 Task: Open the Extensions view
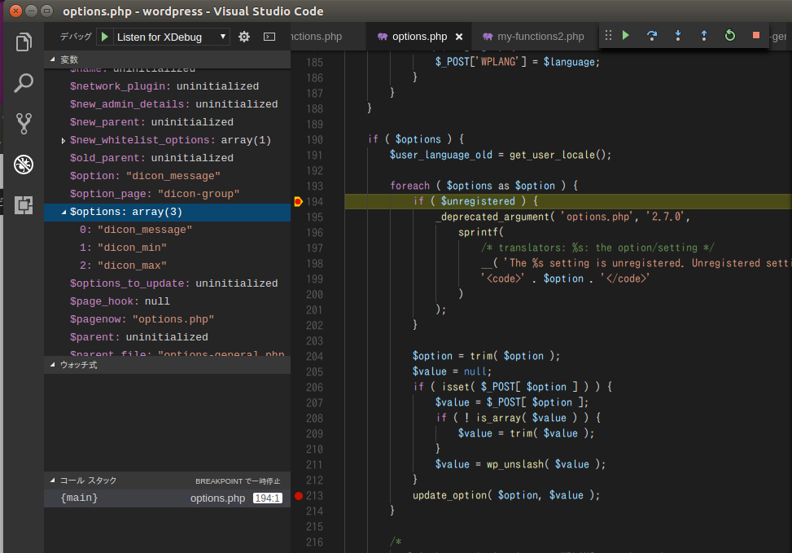tap(24, 204)
